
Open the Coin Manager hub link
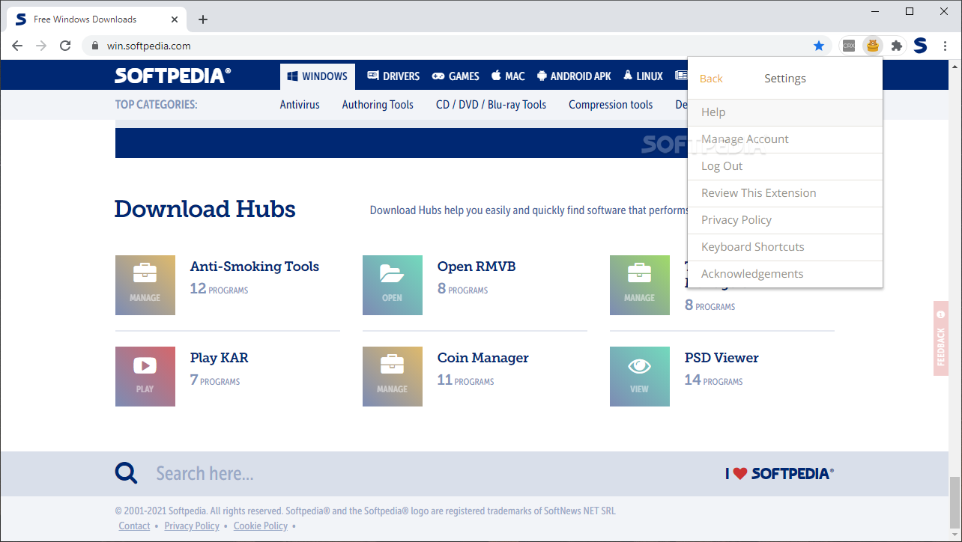483,358
